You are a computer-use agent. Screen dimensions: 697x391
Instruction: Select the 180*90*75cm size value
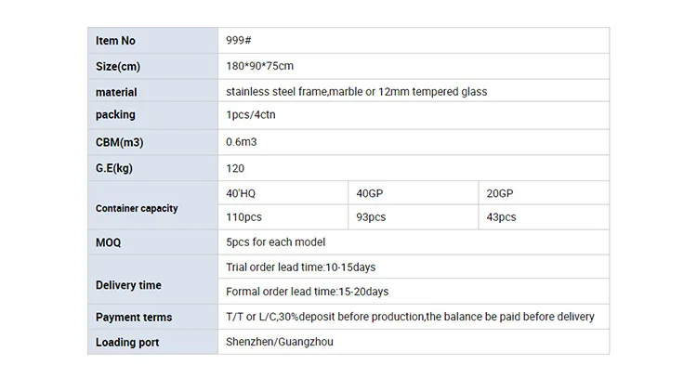point(260,67)
